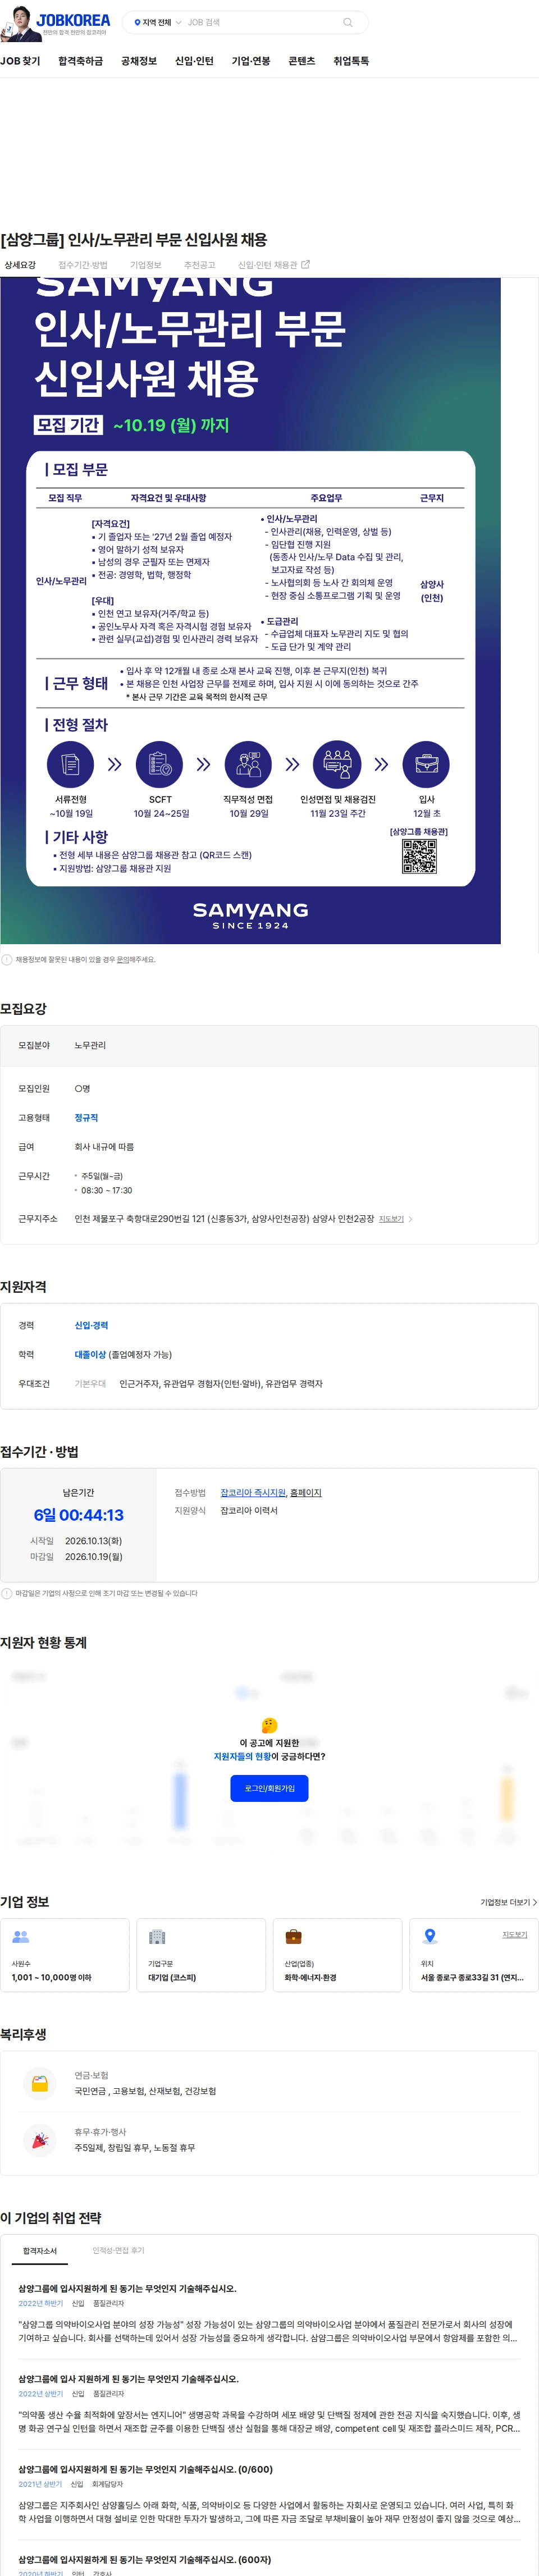Viewport: 539px width, 2576px height.
Task: Click the 홈페이지 application link
Action: point(306,1493)
